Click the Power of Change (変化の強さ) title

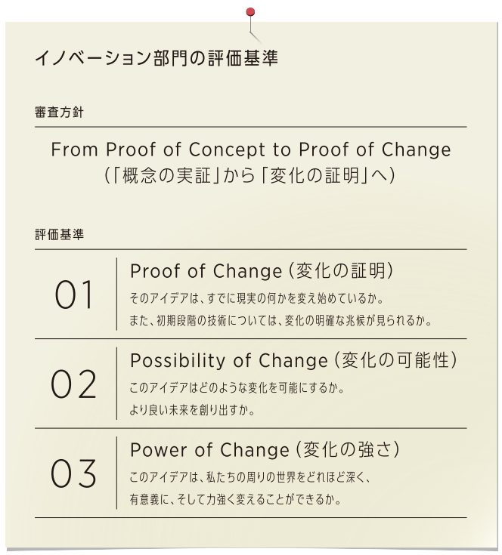pos(265,449)
